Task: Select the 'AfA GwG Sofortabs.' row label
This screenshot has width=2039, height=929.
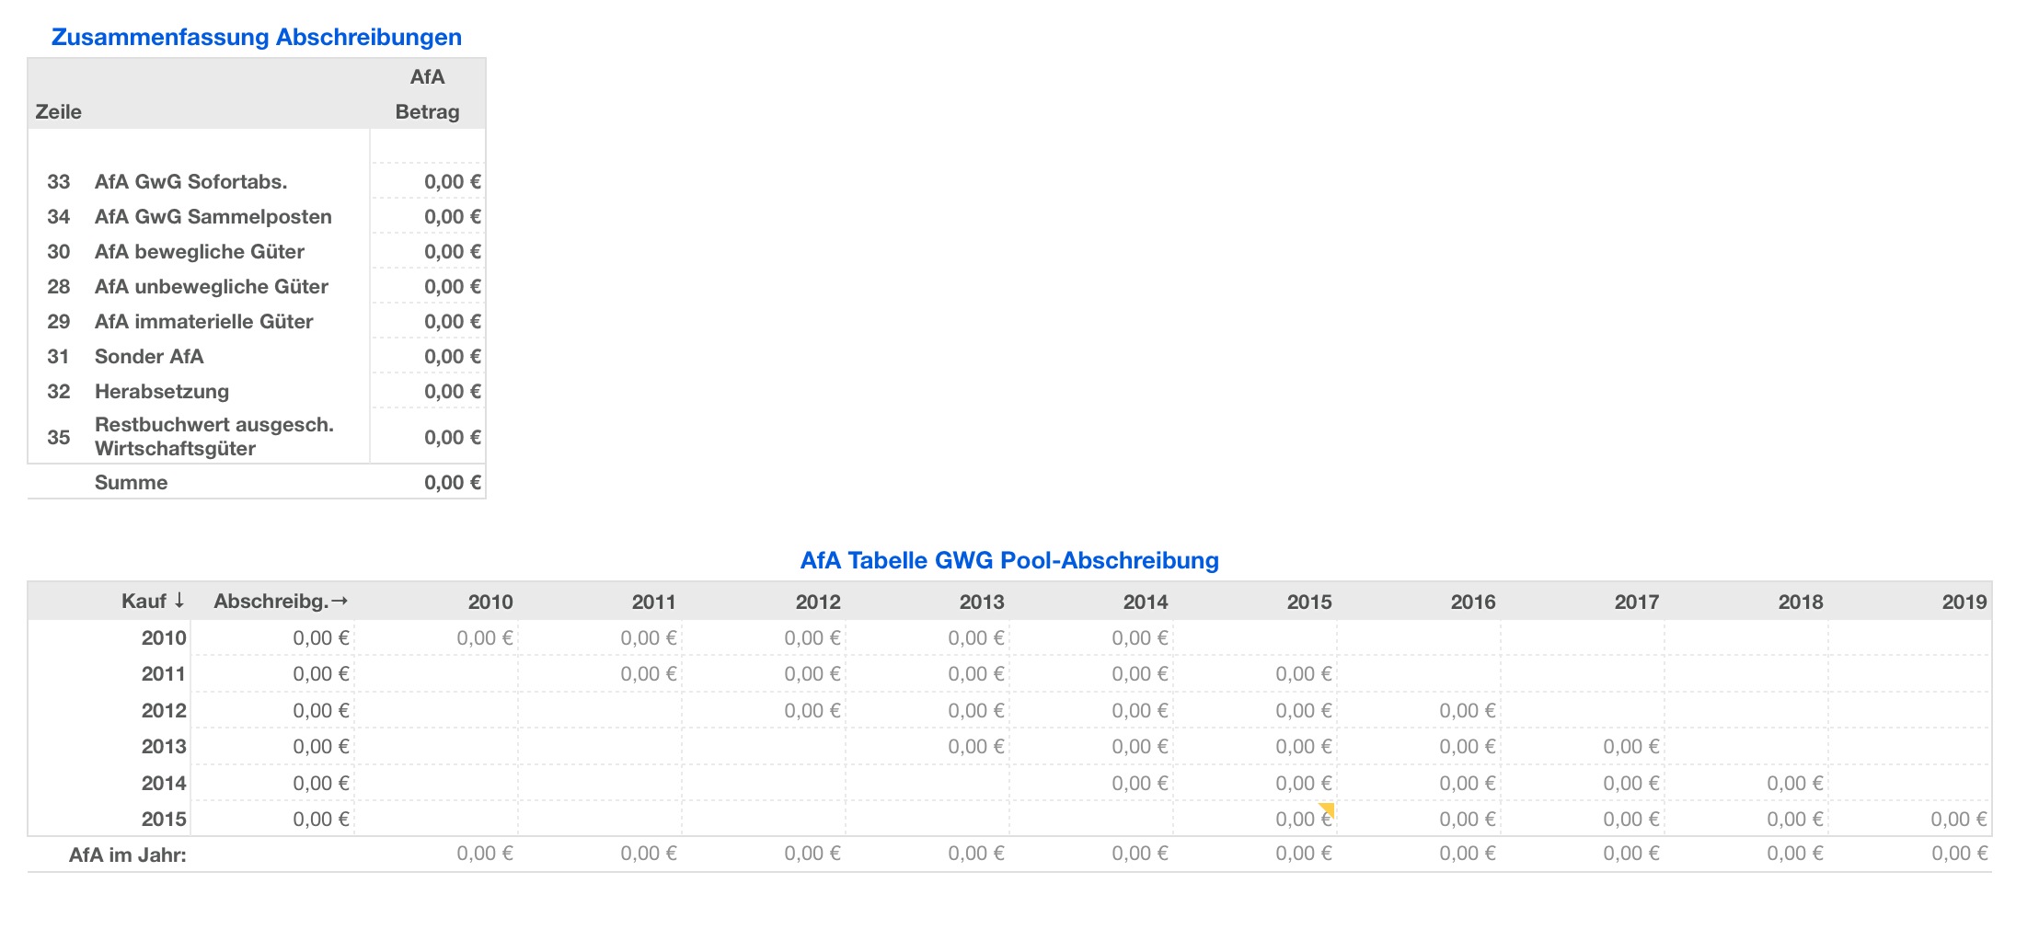Action: point(190,182)
